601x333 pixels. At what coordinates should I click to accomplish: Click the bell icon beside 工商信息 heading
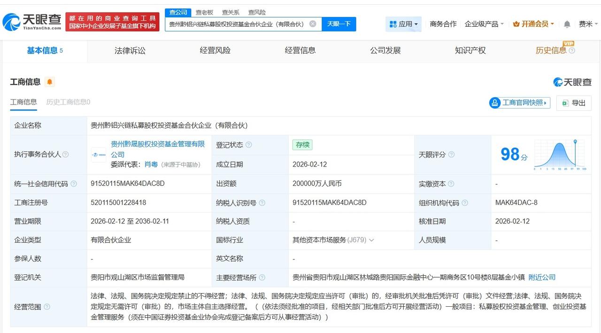coord(49,82)
